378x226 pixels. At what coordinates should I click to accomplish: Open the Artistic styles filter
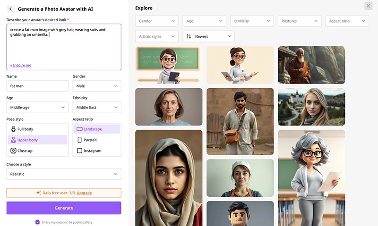pos(156,36)
